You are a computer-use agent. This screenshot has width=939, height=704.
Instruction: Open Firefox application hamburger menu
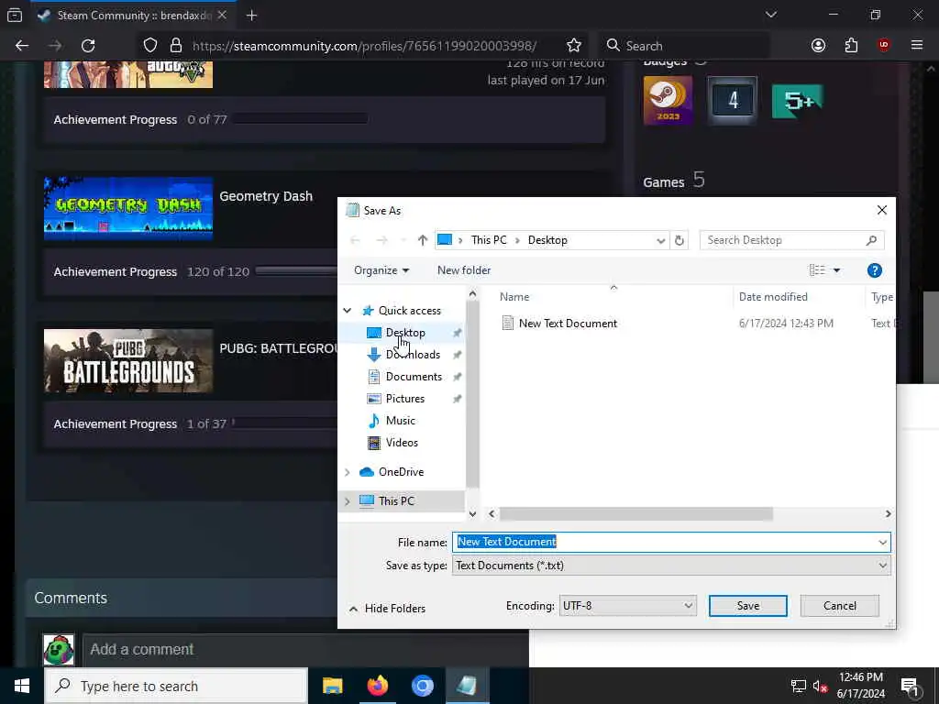tap(917, 46)
